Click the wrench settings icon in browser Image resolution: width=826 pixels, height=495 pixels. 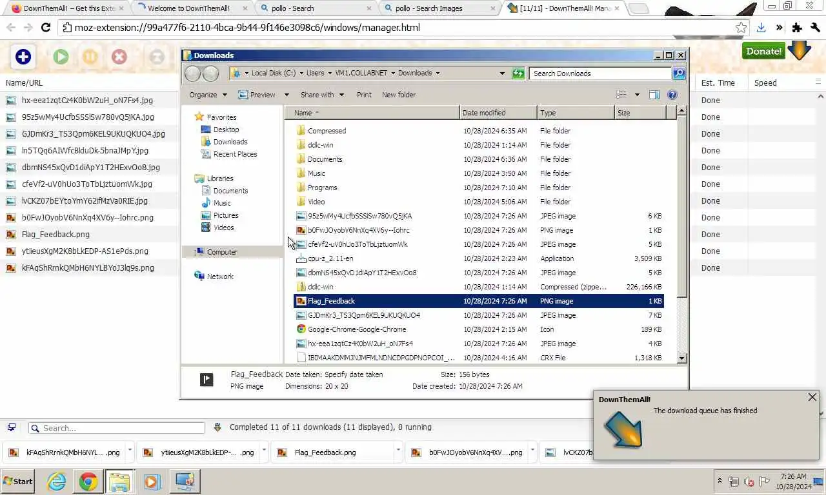coord(814,28)
